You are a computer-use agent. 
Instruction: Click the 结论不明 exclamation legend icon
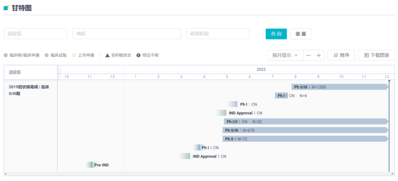point(139,55)
